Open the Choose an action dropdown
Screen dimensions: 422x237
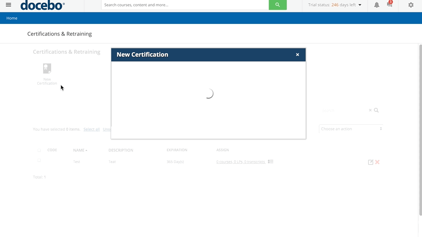(350, 129)
